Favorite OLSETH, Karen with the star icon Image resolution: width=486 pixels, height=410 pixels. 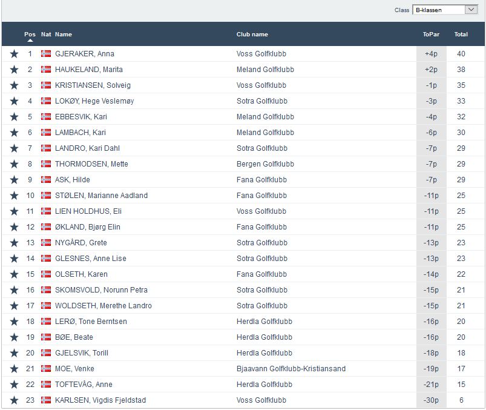click(x=14, y=274)
